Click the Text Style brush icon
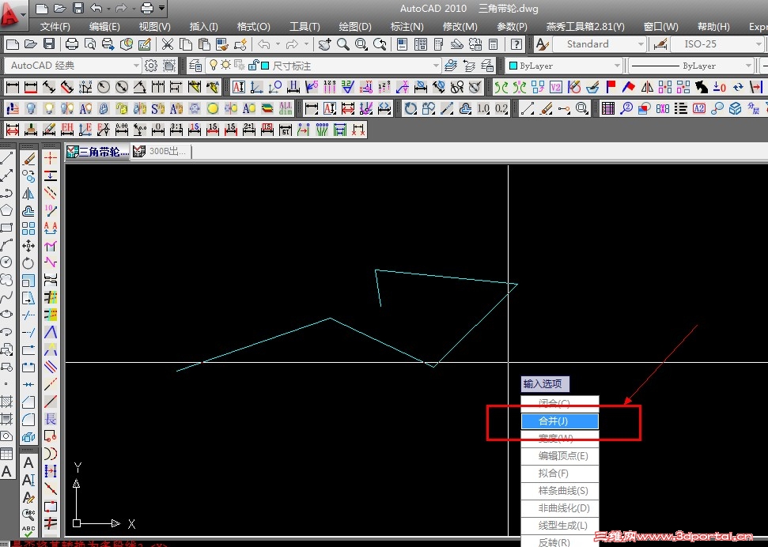The image size is (768, 547). 542,44
